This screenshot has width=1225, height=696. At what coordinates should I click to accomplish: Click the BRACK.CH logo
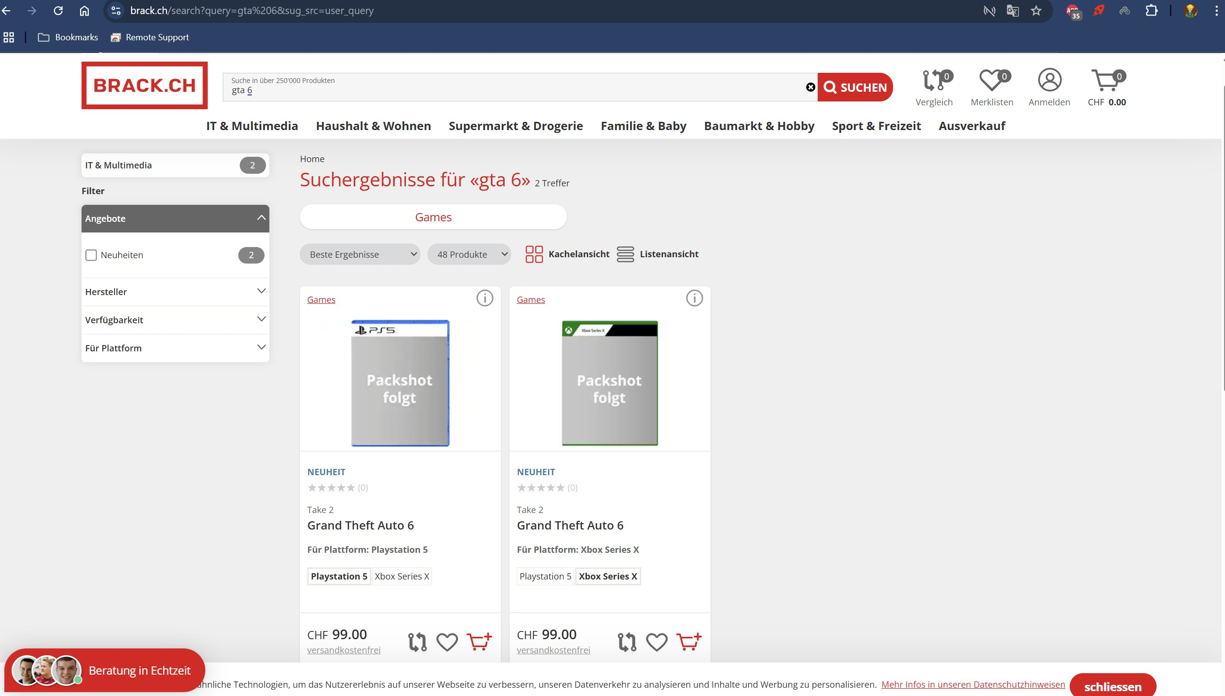click(x=145, y=85)
